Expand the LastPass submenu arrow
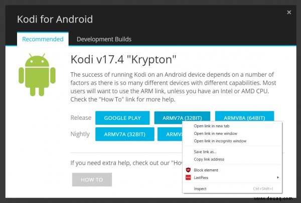Viewport: 301px width, 203px height. click(x=278, y=177)
